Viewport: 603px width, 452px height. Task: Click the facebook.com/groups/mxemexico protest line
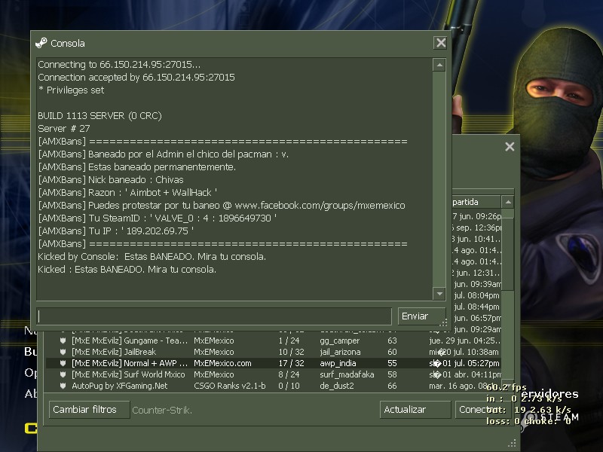pyautogui.click(x=222, y=205)
